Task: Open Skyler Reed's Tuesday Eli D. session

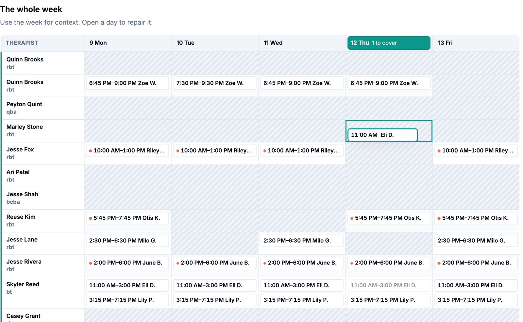Action: point(214,285)
